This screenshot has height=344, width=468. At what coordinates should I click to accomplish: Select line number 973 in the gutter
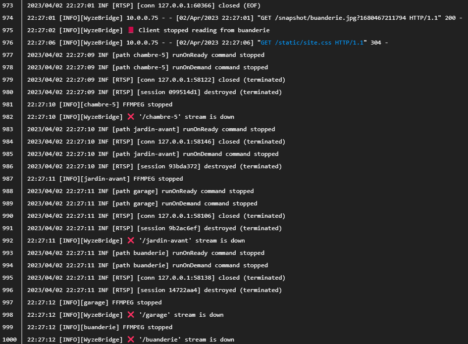(8, 5)
